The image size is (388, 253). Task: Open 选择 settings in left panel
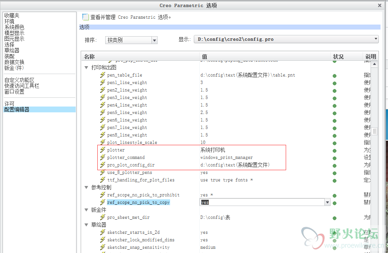pos(9,45)
